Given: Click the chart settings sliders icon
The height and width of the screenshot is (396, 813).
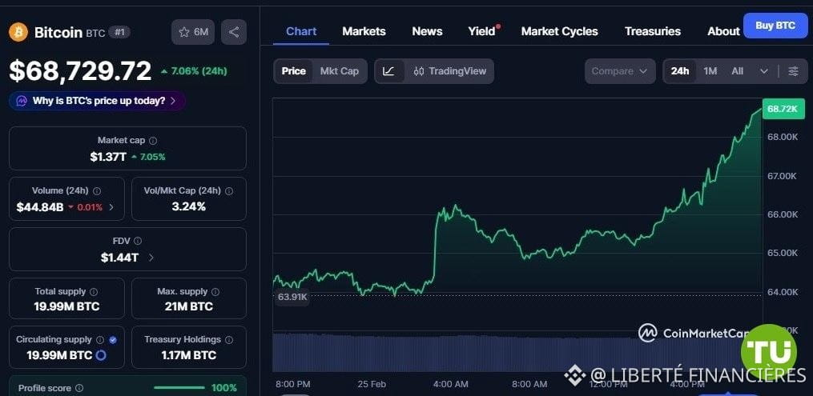Looking at the screenshot, I should pyautogui.click(x=793, y=71).
